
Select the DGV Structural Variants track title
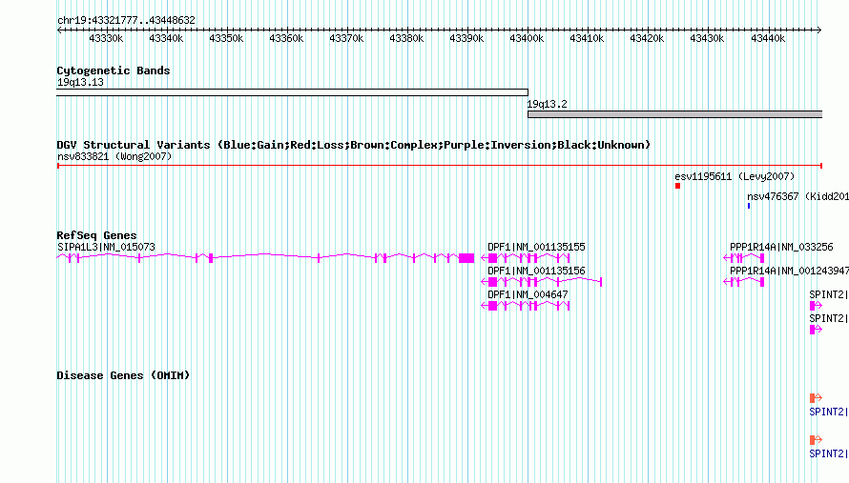coord(354,145)
